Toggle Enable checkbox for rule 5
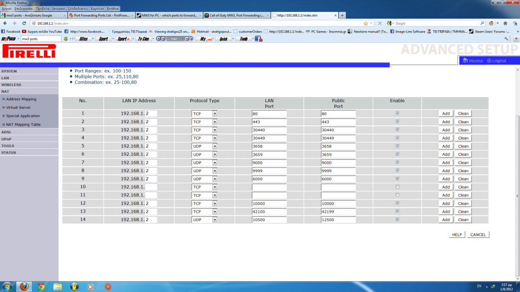The width and height of the screenshot is (520, 292). coord(397,146)
